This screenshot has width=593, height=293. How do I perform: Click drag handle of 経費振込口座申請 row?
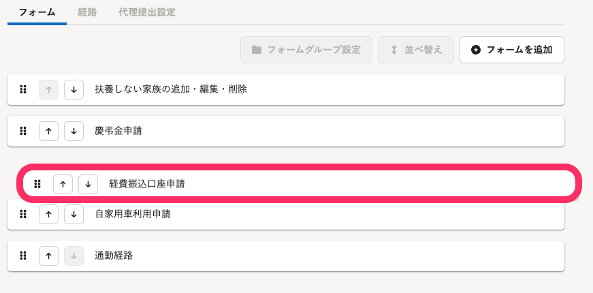37,185
